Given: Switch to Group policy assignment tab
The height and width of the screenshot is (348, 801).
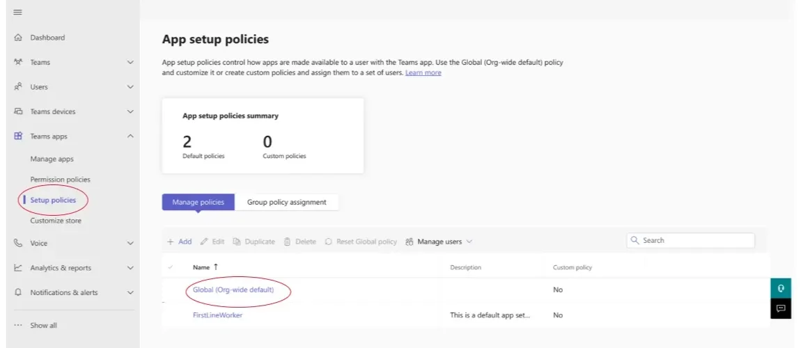Looking at the screenshot, I should (x=286, y=202).
